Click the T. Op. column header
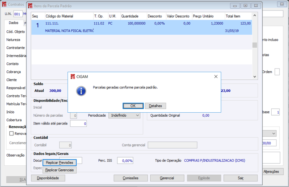This screenshot has width=289, height=187. tap(101, 16)
